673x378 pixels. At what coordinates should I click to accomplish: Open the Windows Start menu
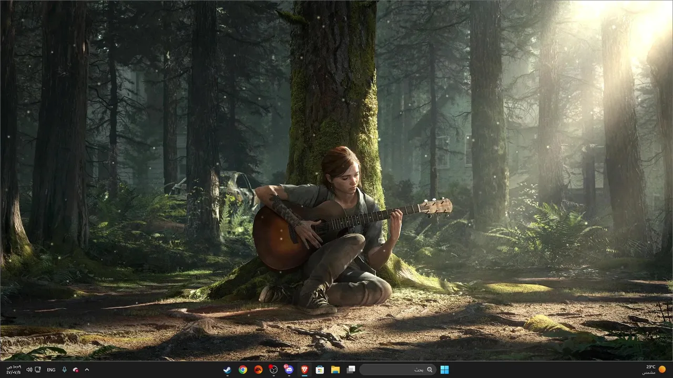(x=445, y=370)
